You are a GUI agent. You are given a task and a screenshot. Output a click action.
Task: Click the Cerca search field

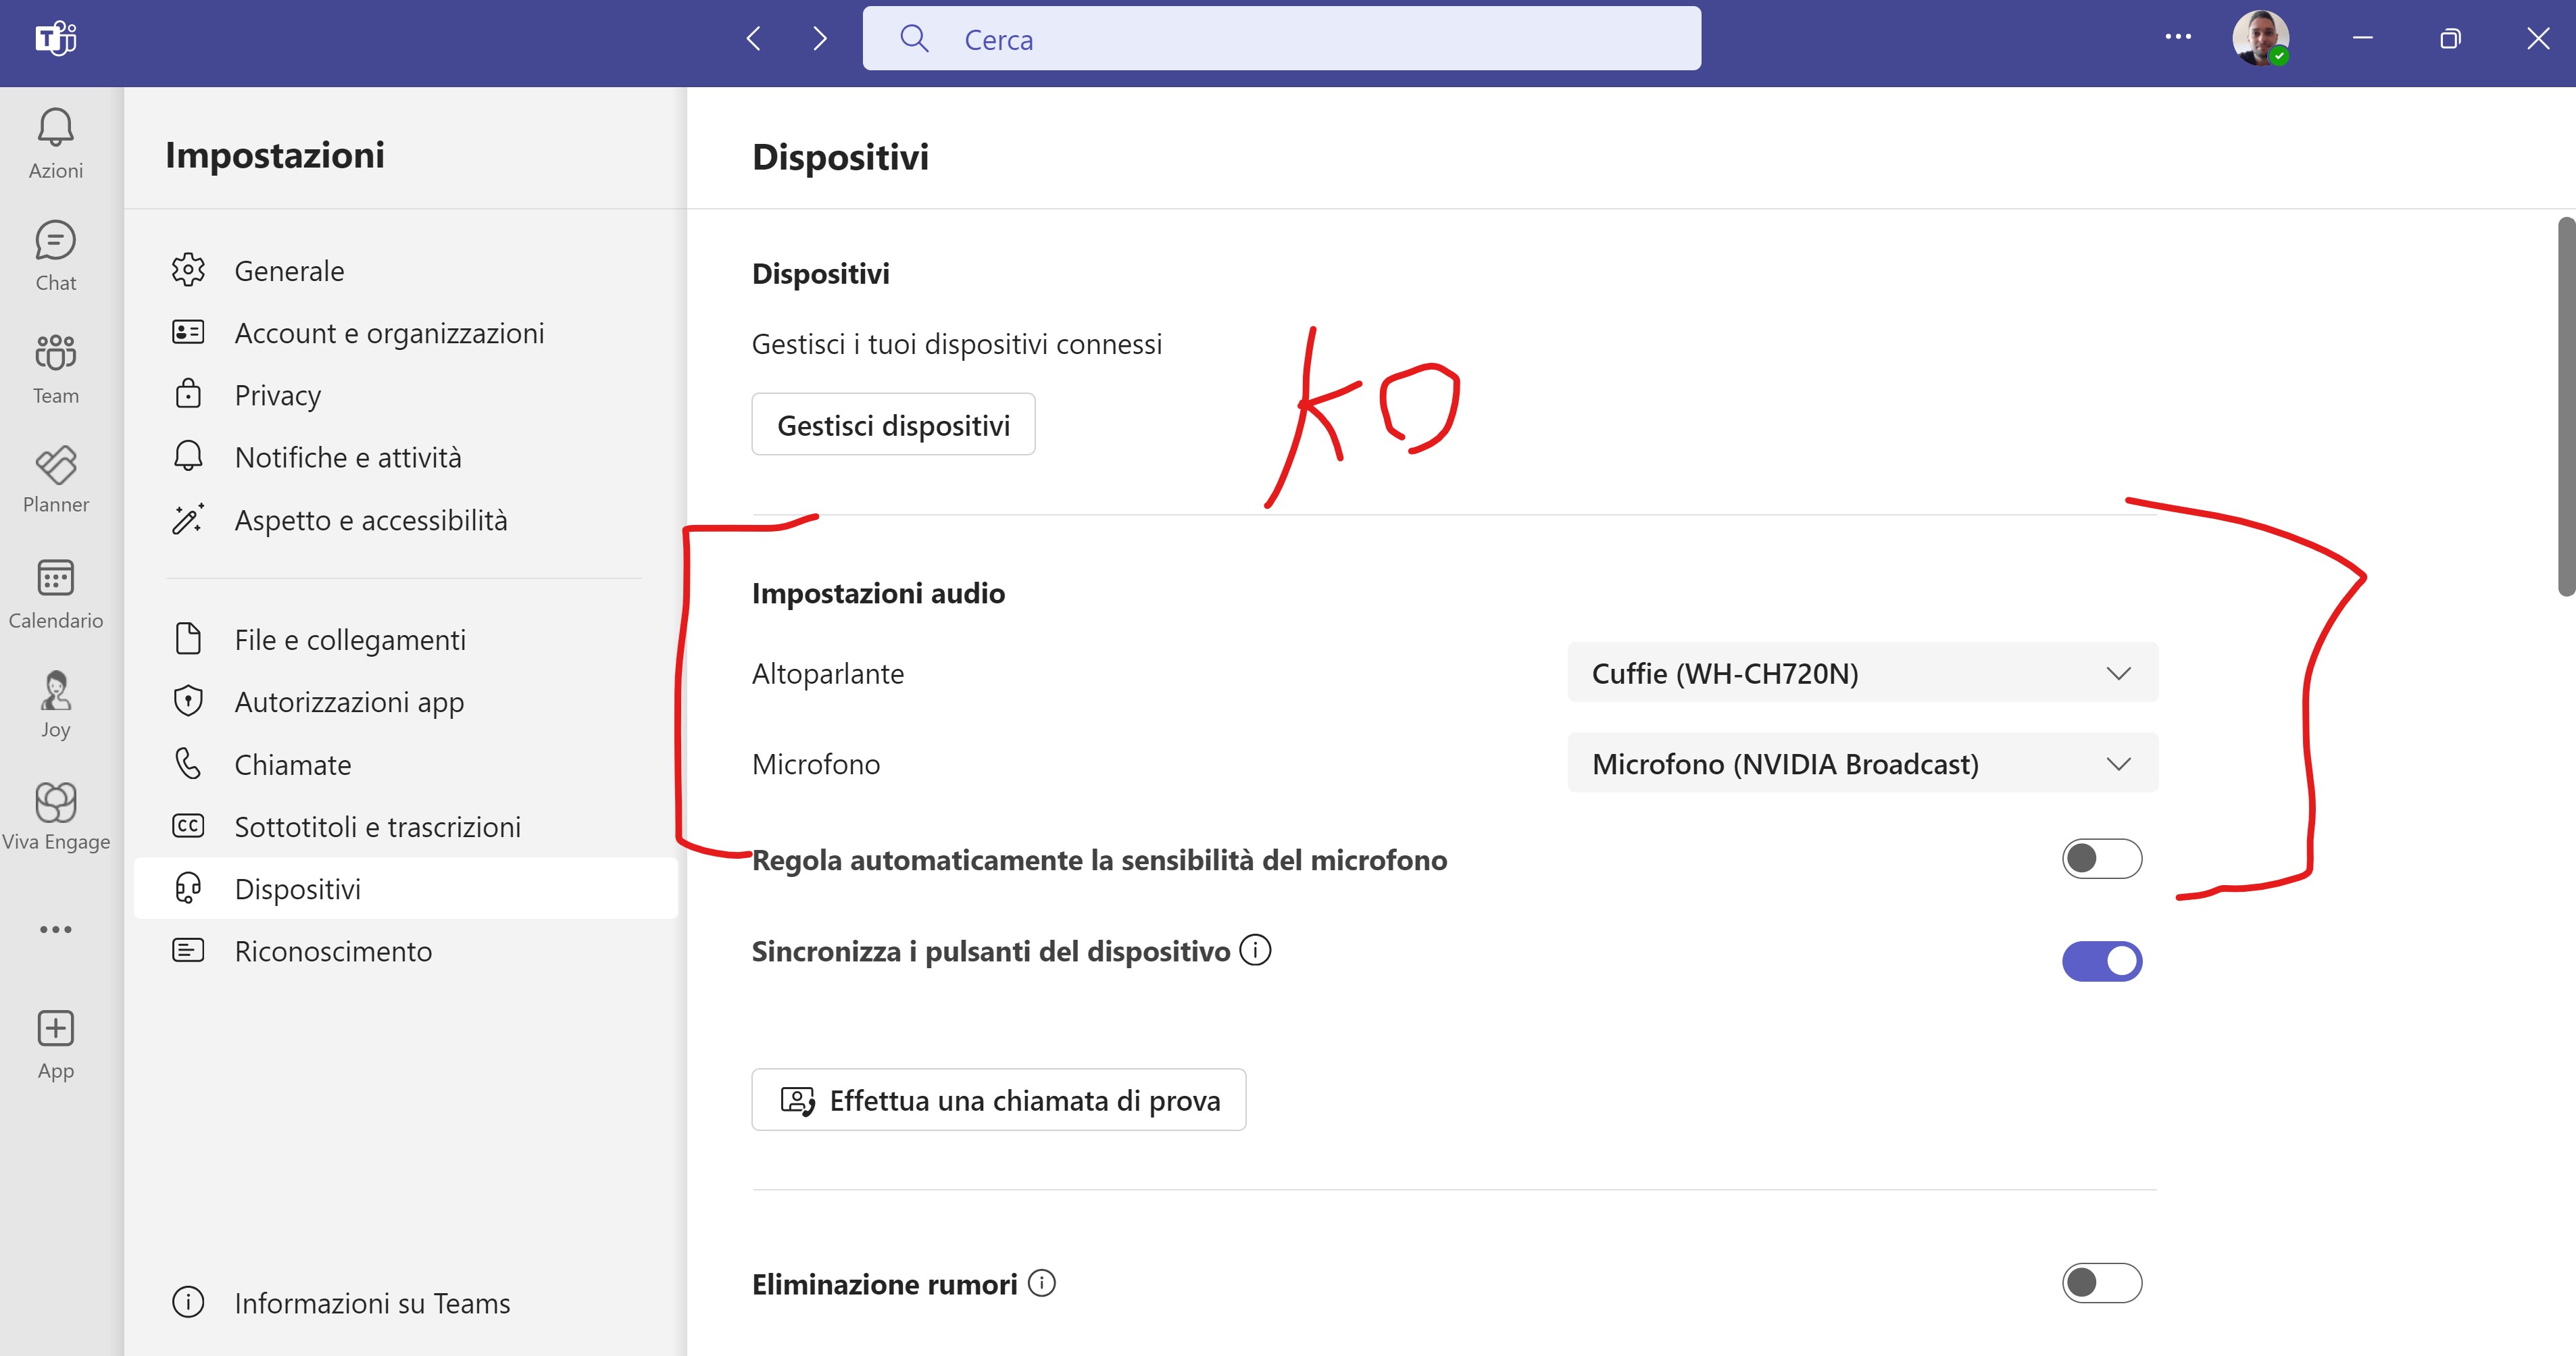pyautogui.click(x=1281, y=39)
